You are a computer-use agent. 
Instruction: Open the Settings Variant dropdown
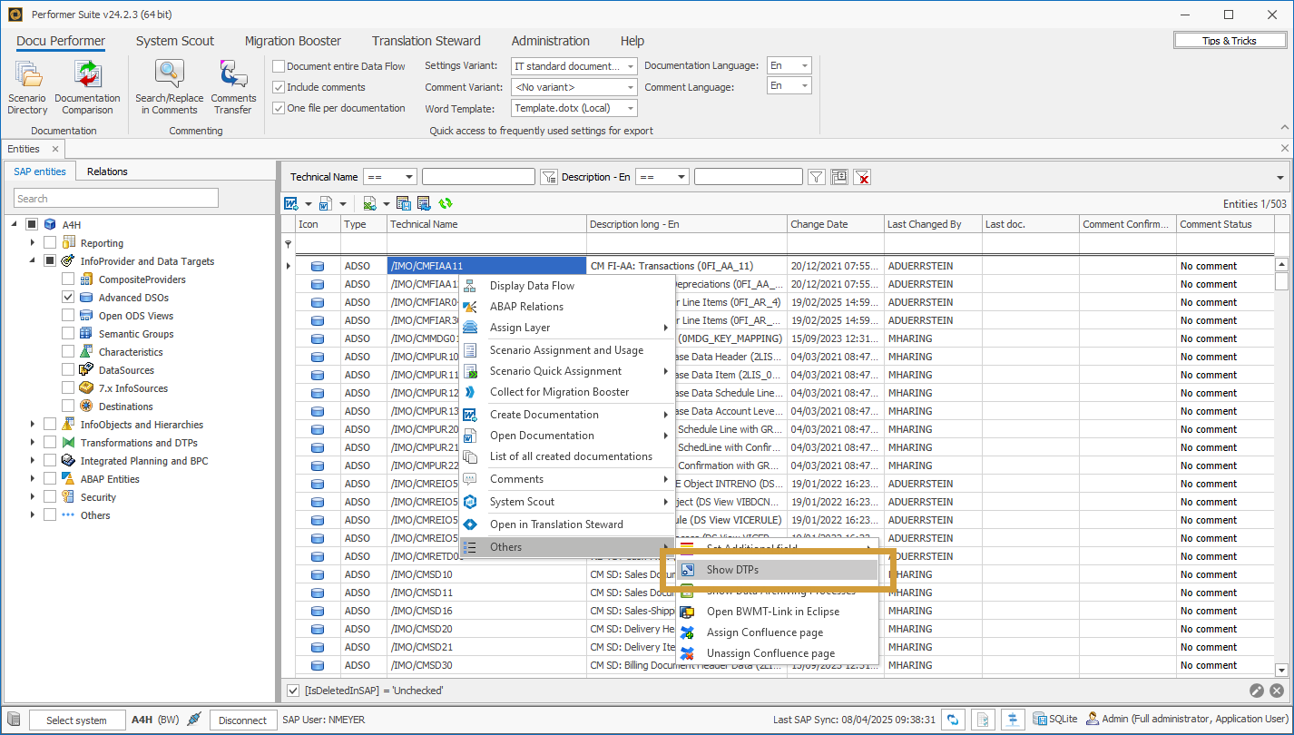(x=631, y=66)
